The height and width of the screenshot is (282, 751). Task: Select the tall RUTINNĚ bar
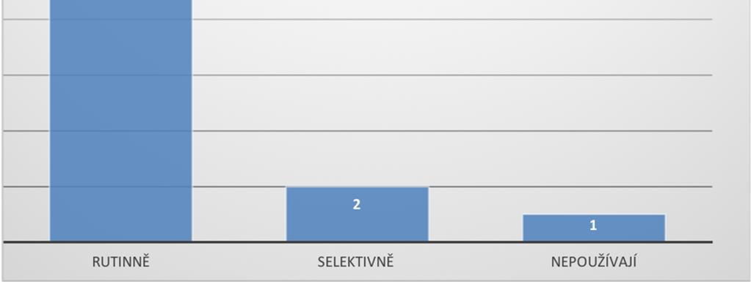120,120
